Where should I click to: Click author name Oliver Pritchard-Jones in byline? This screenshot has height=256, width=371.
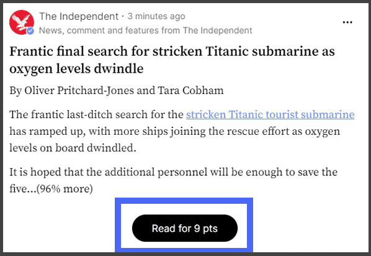click(x=79, y=91)
